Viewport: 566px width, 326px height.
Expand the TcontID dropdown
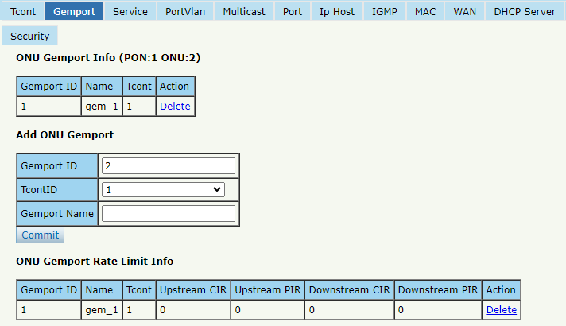pyautogui.click(x=163, y=189)
